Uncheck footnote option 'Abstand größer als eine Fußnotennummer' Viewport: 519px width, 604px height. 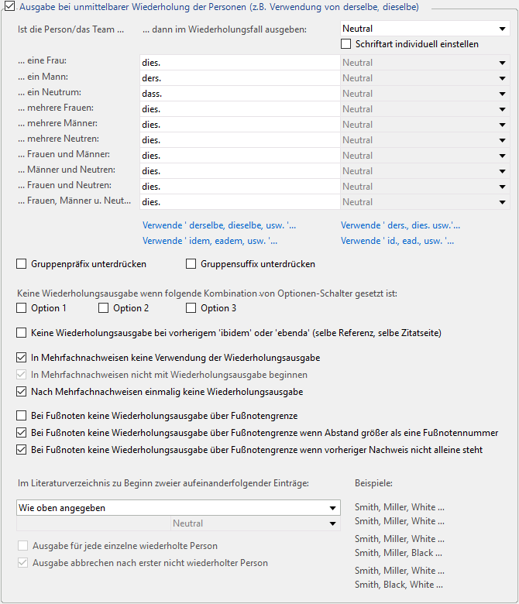[21, 433]
